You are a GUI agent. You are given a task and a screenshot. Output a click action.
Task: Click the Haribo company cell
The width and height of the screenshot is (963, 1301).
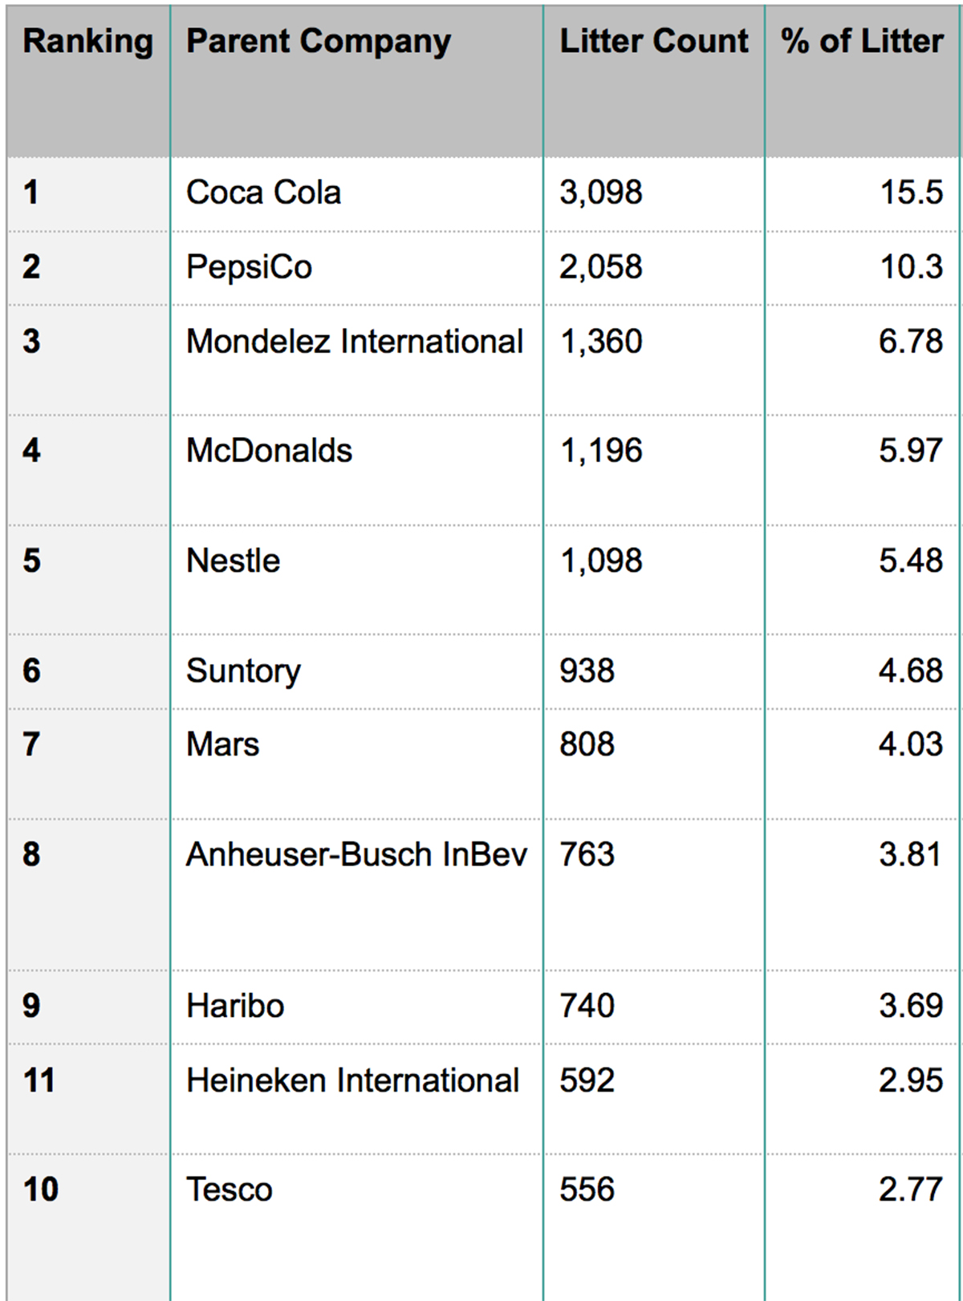click(x=235, y=1007)
